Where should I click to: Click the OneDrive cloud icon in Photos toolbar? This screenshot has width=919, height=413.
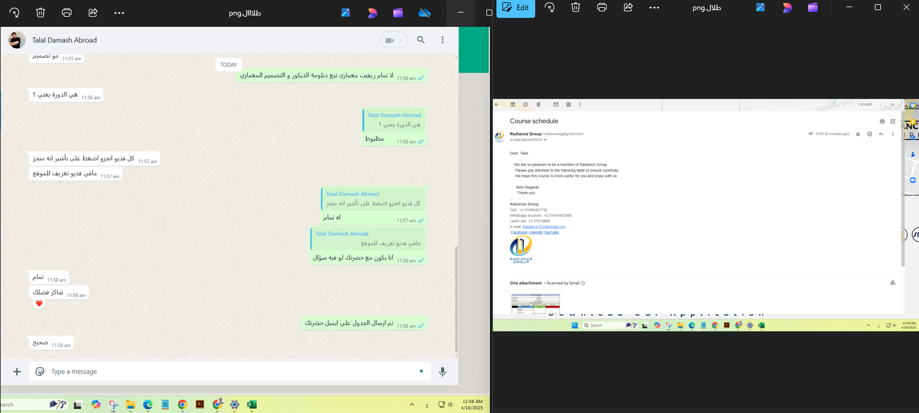(x=424, y=13)
